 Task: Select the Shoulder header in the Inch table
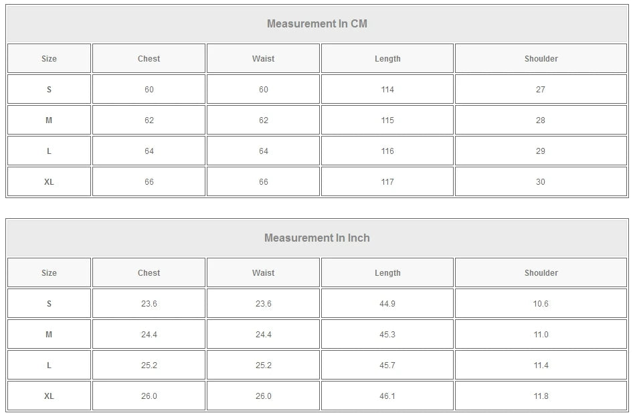[x=541, y=273]
